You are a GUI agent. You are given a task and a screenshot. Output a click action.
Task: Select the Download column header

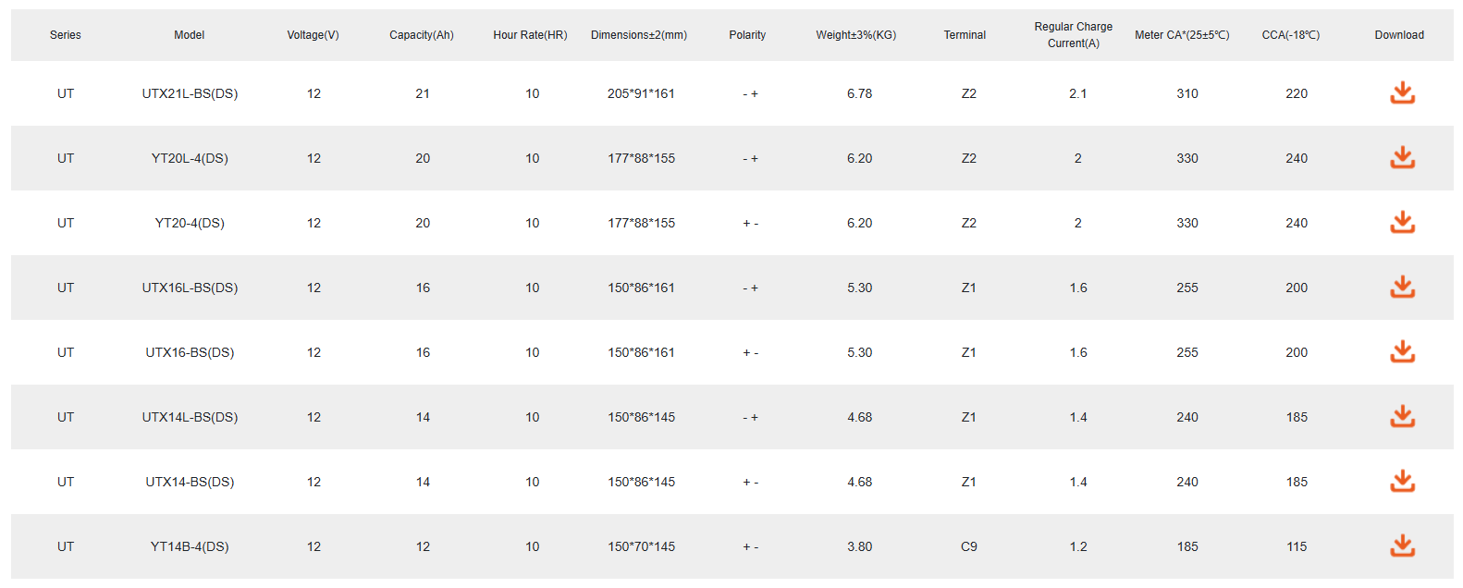pos(1399,35)
